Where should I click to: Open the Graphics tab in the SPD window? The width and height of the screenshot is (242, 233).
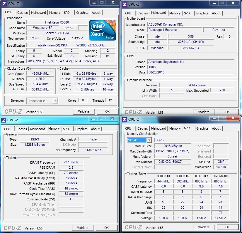202,128
